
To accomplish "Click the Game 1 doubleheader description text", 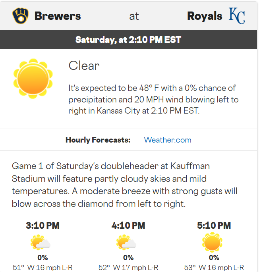I will click(125, 185).
